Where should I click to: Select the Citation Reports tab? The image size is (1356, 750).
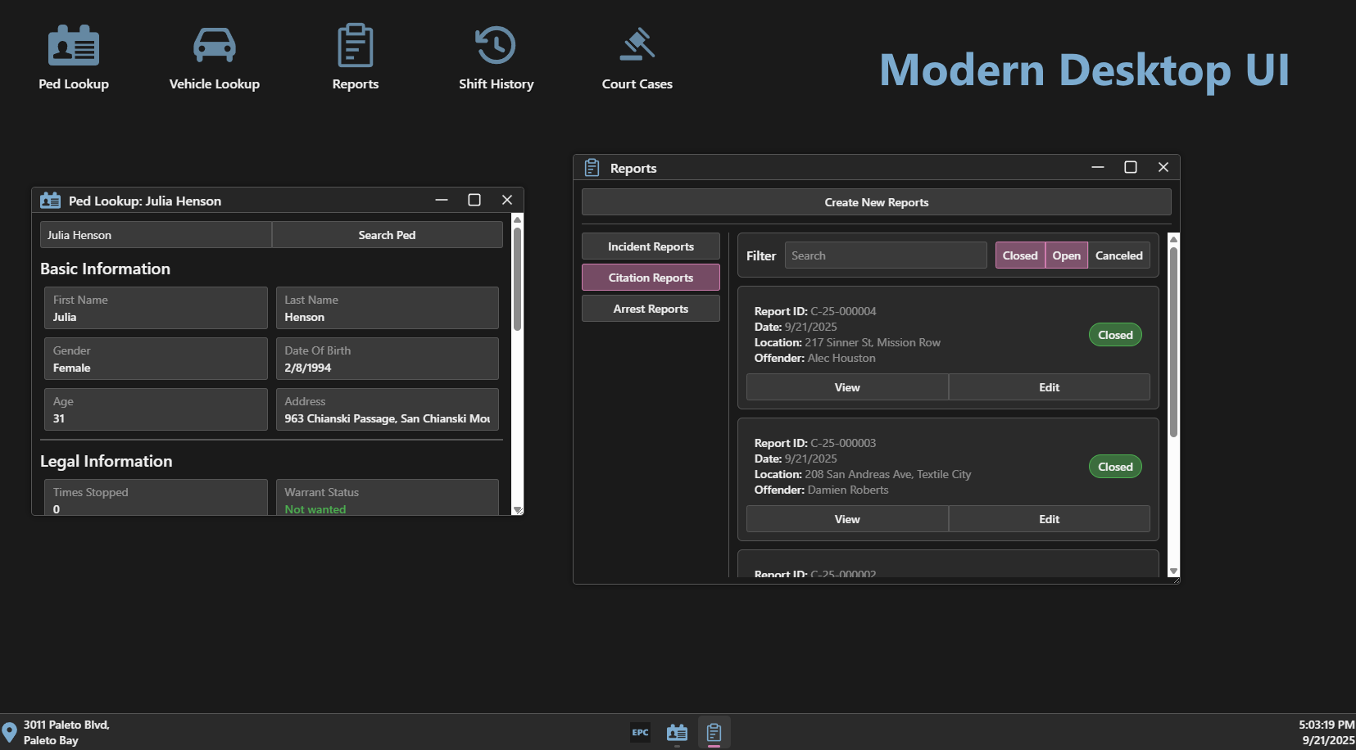pos(651,278)
